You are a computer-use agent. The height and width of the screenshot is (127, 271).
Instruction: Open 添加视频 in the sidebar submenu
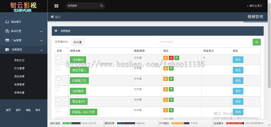point(19,76)
